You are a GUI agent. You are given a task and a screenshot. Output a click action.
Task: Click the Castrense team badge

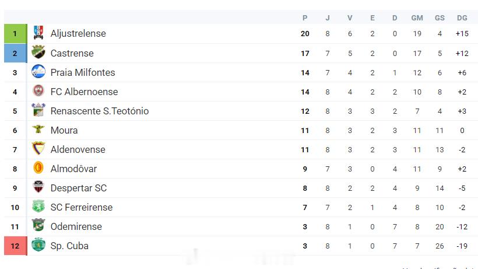[x=38, y=53]
